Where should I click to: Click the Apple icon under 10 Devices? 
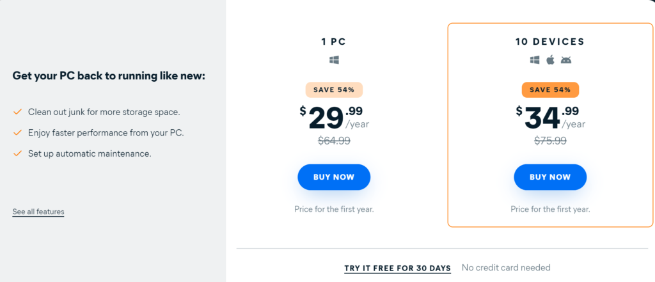tap(551, 59)
